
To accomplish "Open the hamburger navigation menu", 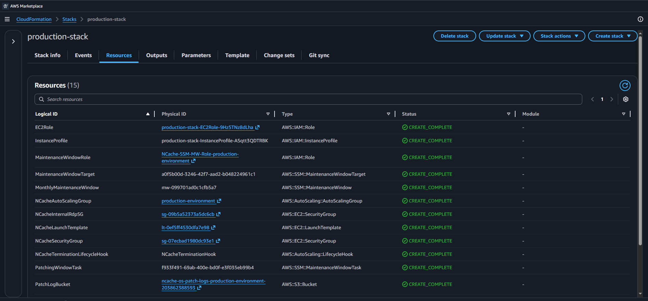I will point(7,19).
